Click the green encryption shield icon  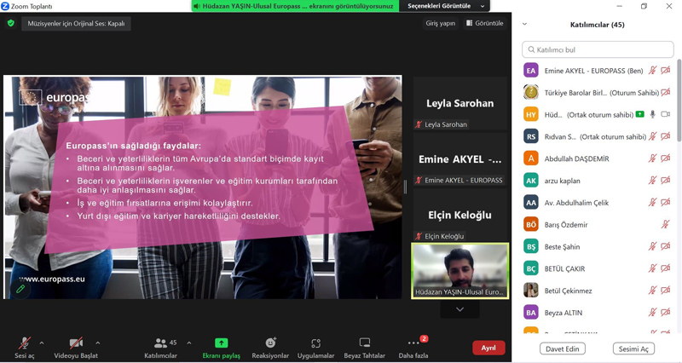coord(11,24)
